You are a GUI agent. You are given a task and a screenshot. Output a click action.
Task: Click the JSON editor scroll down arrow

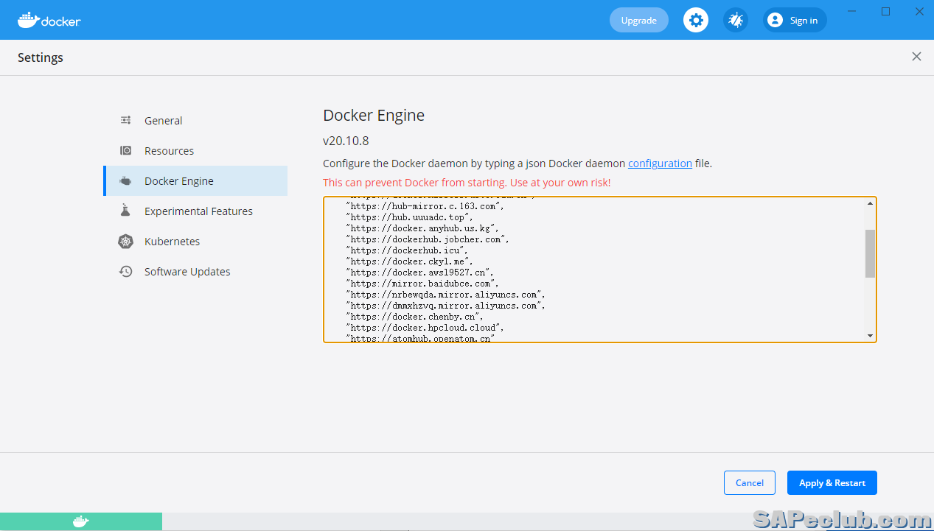pos(870,336)
